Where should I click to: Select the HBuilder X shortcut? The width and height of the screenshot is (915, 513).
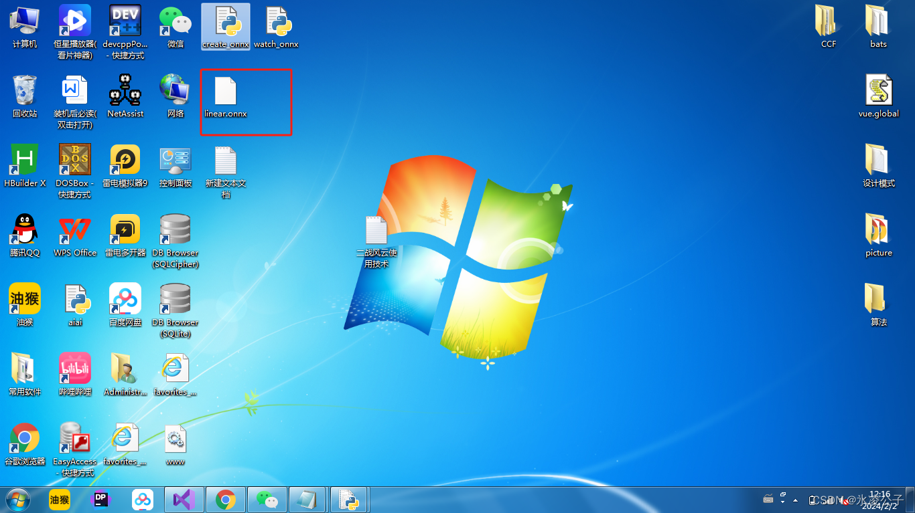[x=25, y=166]
